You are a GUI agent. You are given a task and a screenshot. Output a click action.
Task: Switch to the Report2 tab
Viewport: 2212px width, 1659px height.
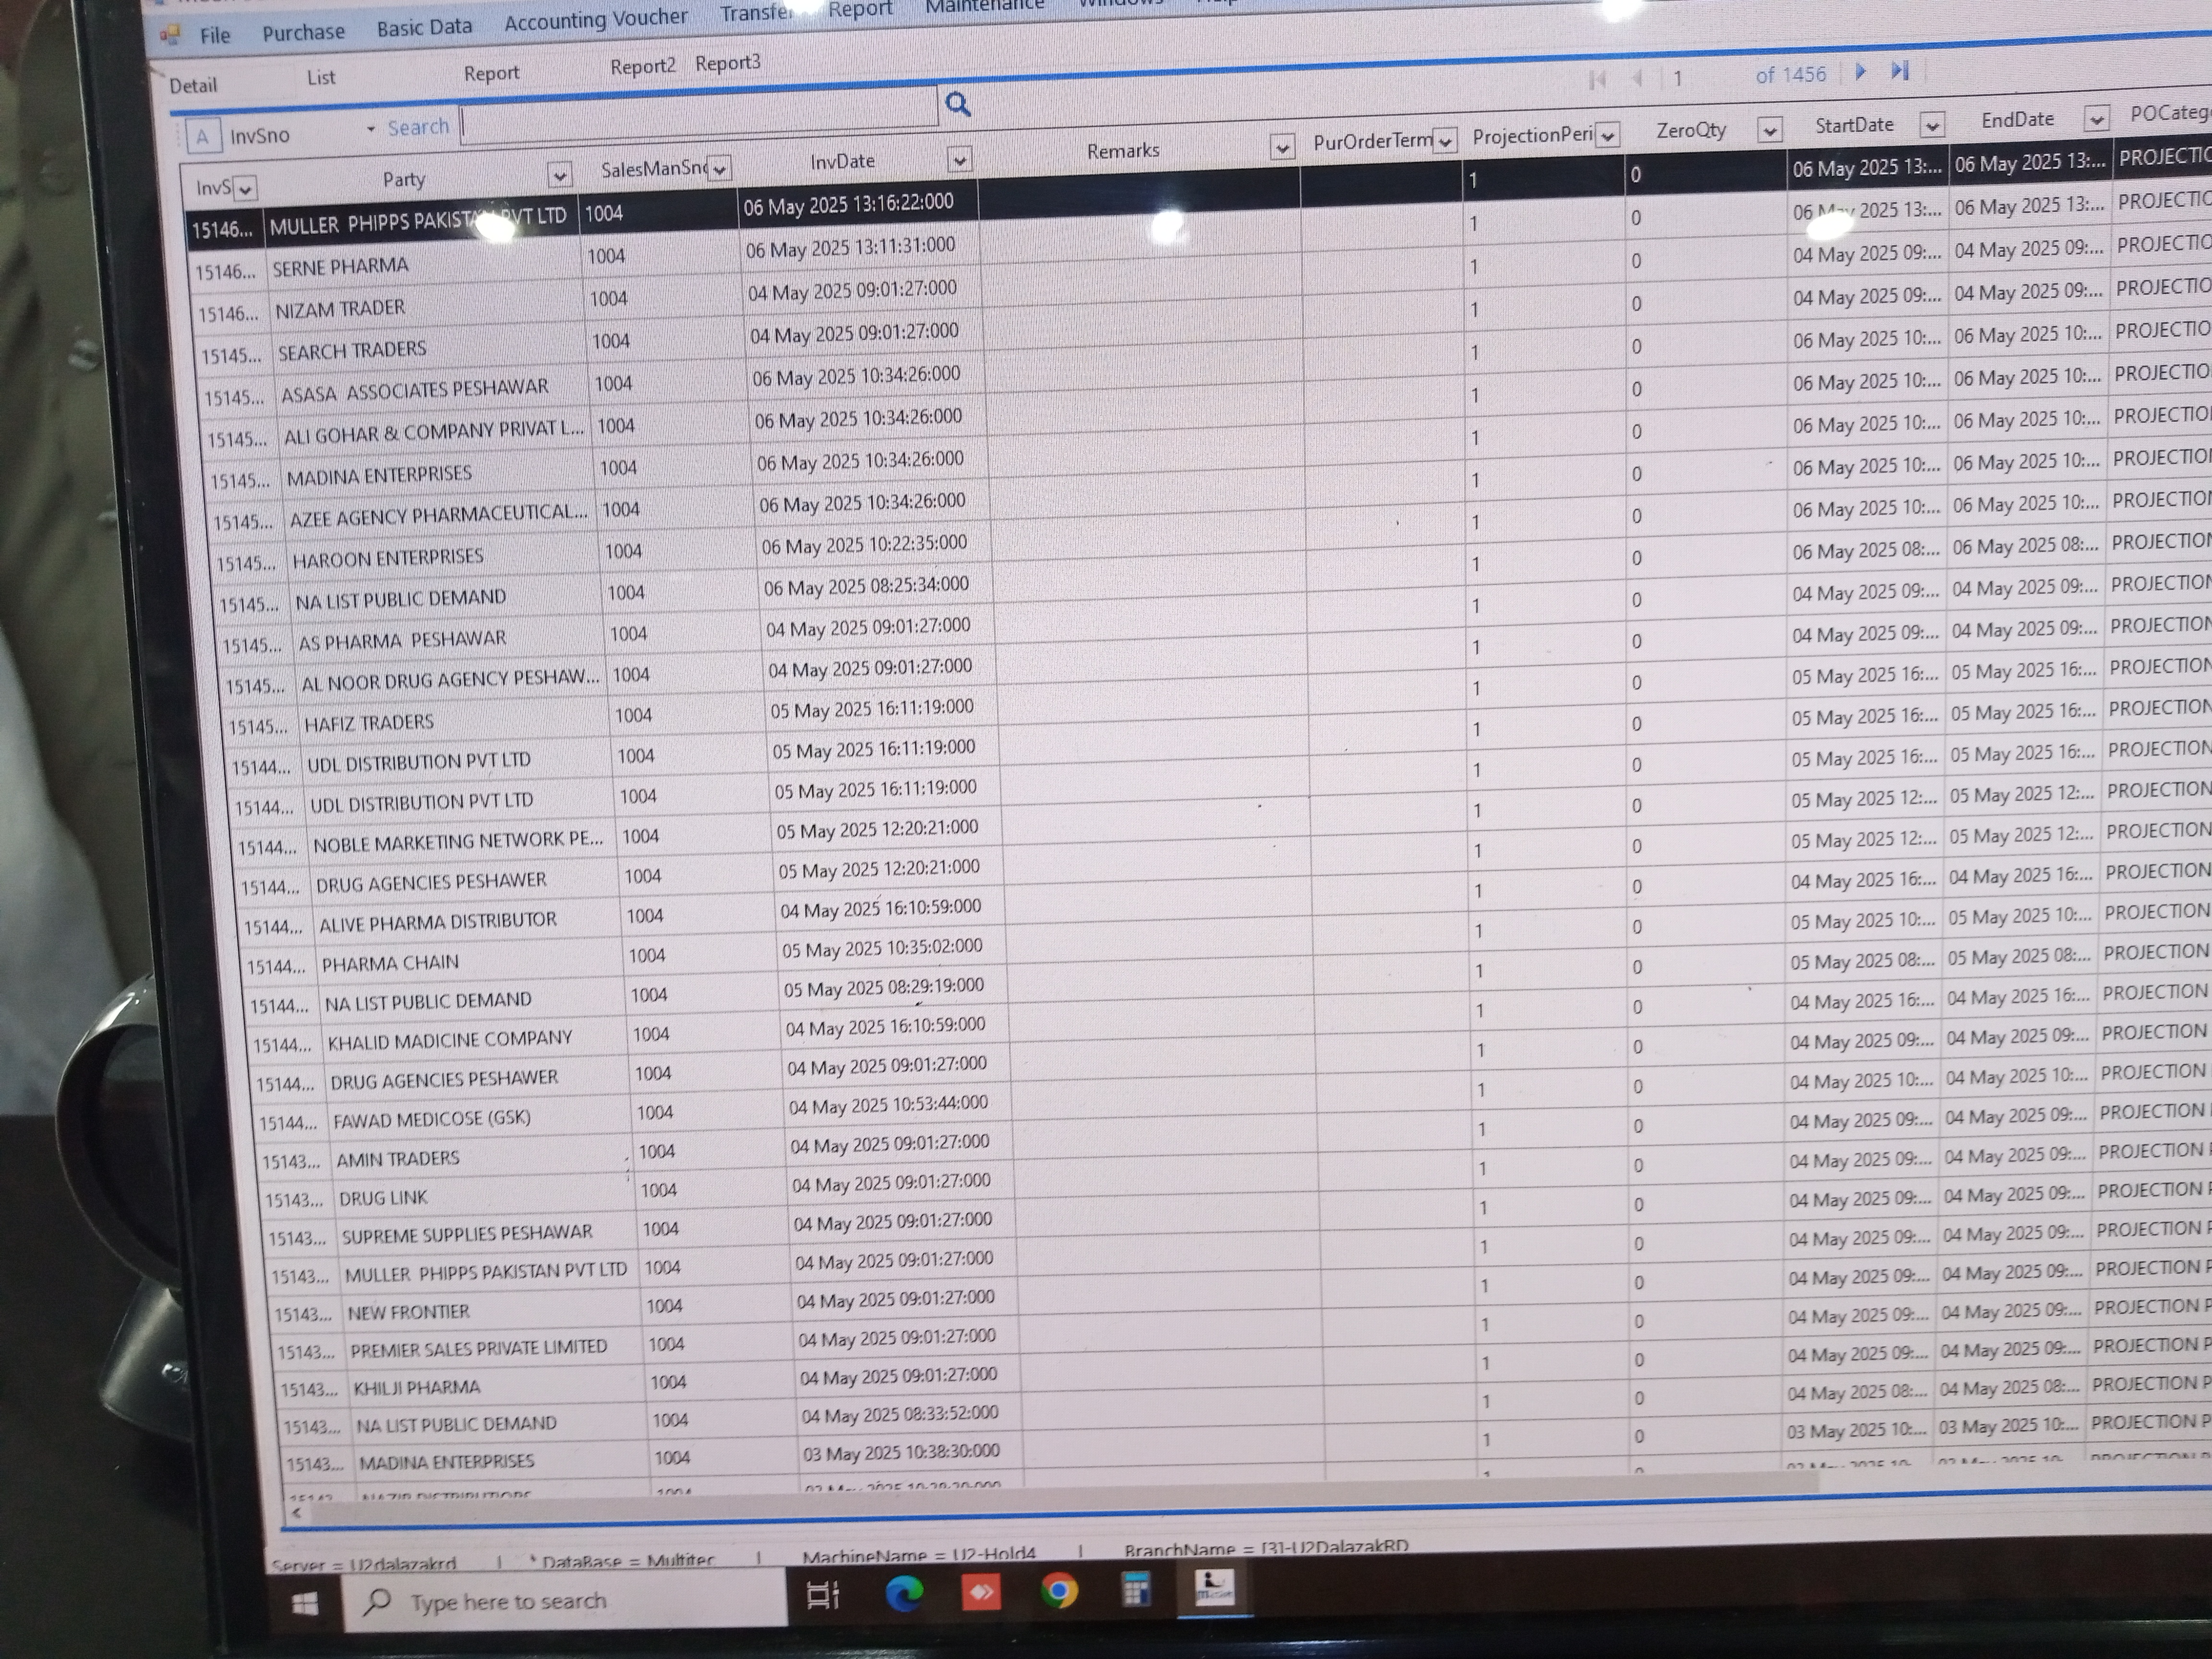642,66
